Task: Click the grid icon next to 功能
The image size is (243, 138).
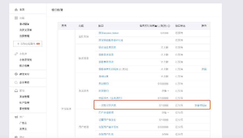Action: tap(16, 18)
